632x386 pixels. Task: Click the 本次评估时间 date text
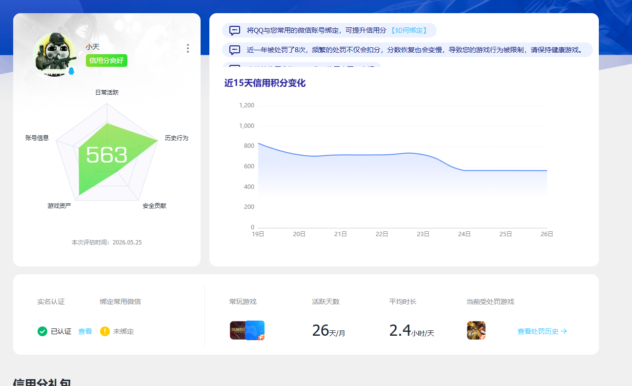(107, 243)
